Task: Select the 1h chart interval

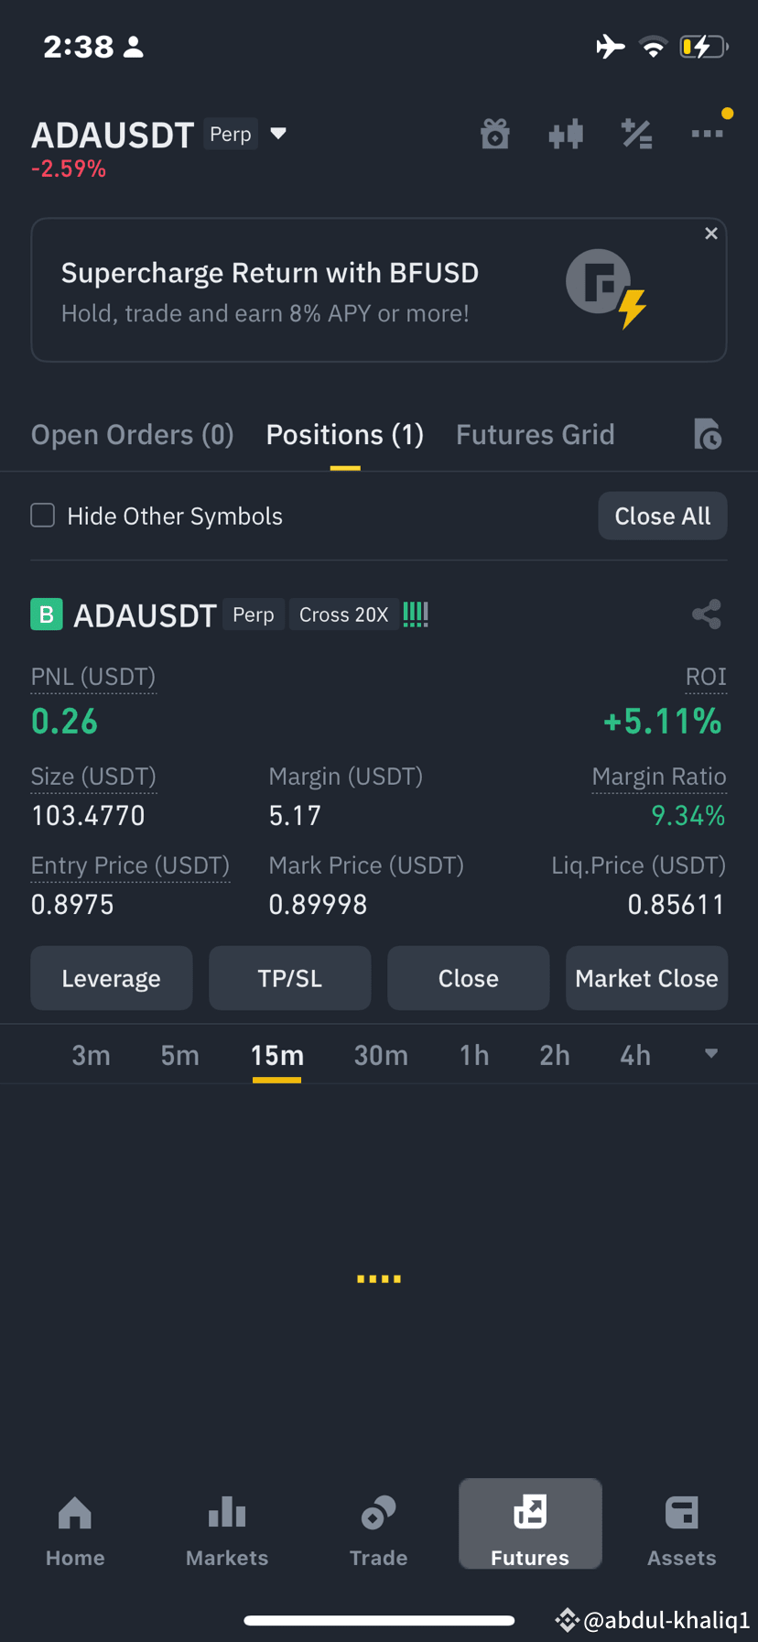Action: (x=474, y=1056)
